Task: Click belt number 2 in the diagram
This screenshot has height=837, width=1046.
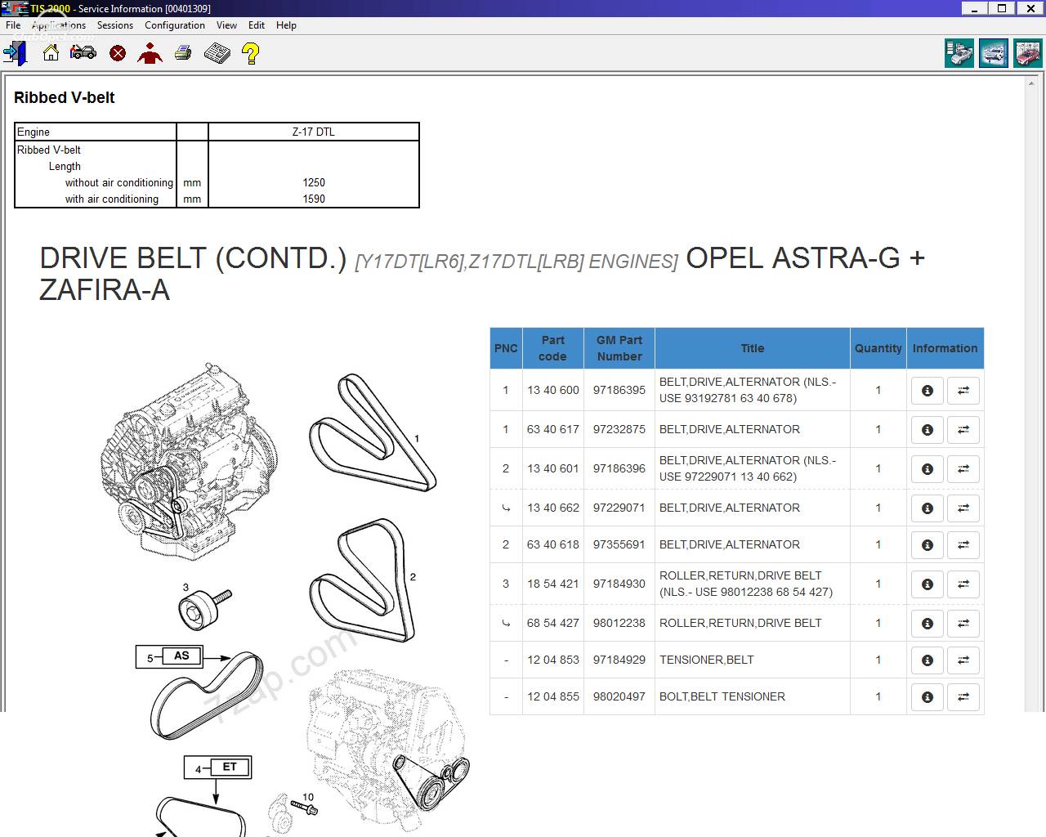Action: (x=362, y=580)
